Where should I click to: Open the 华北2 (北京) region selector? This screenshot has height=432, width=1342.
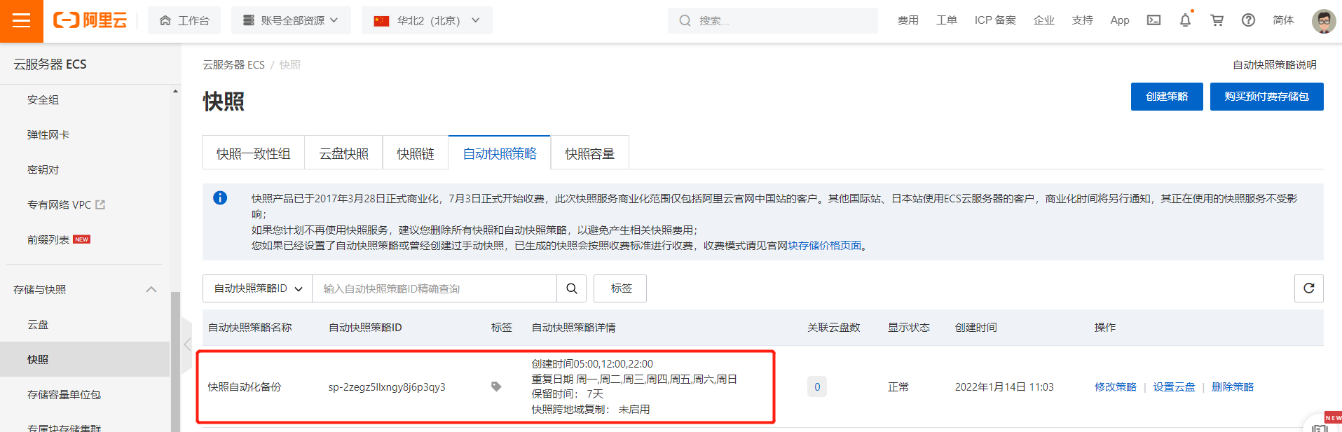pyautogui.click(x=427, y=20)
